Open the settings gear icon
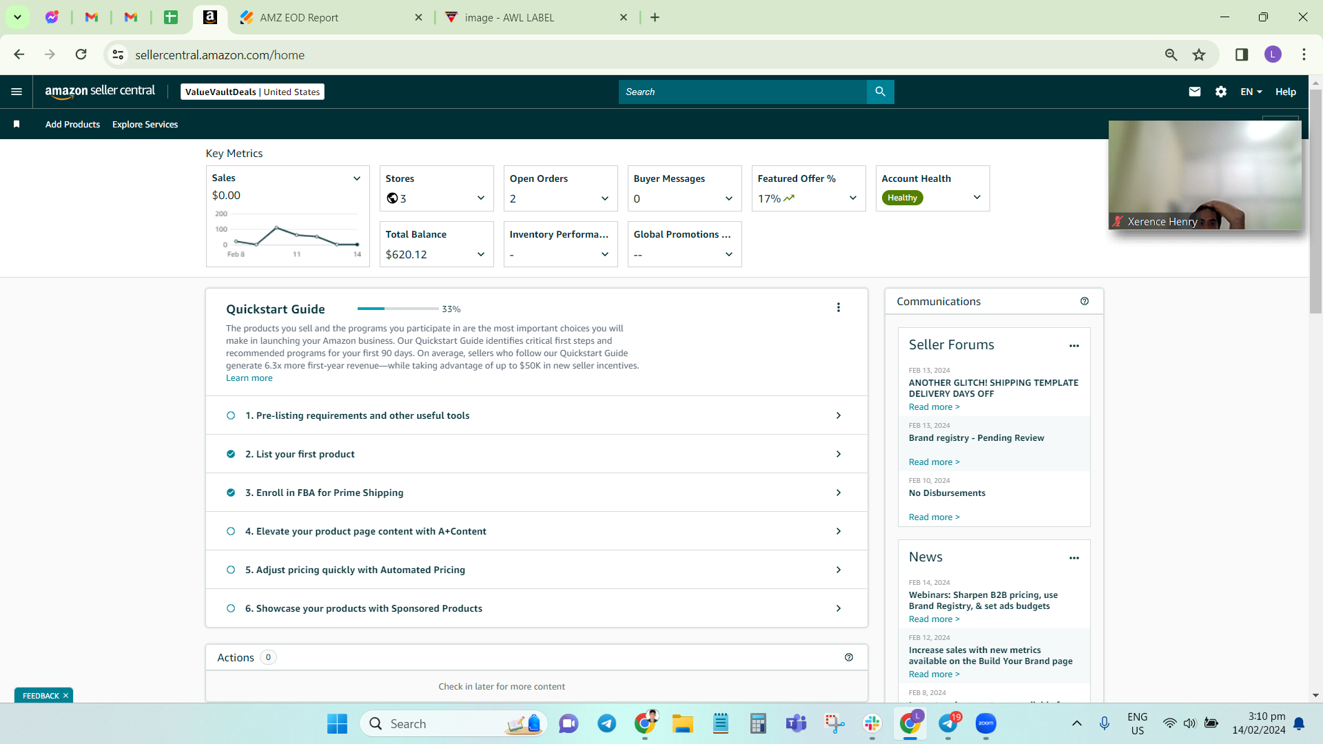The height and width of the screenshot is (744, 1323). point(1220,92)
